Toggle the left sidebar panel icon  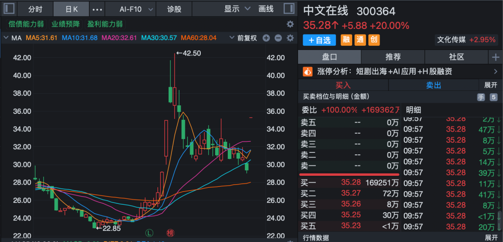pyautogui.click(x=10, y=9)
